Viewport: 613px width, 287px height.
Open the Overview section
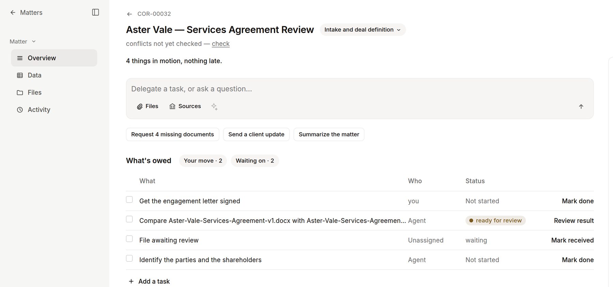pyautogui.click(x=54, y=58)
